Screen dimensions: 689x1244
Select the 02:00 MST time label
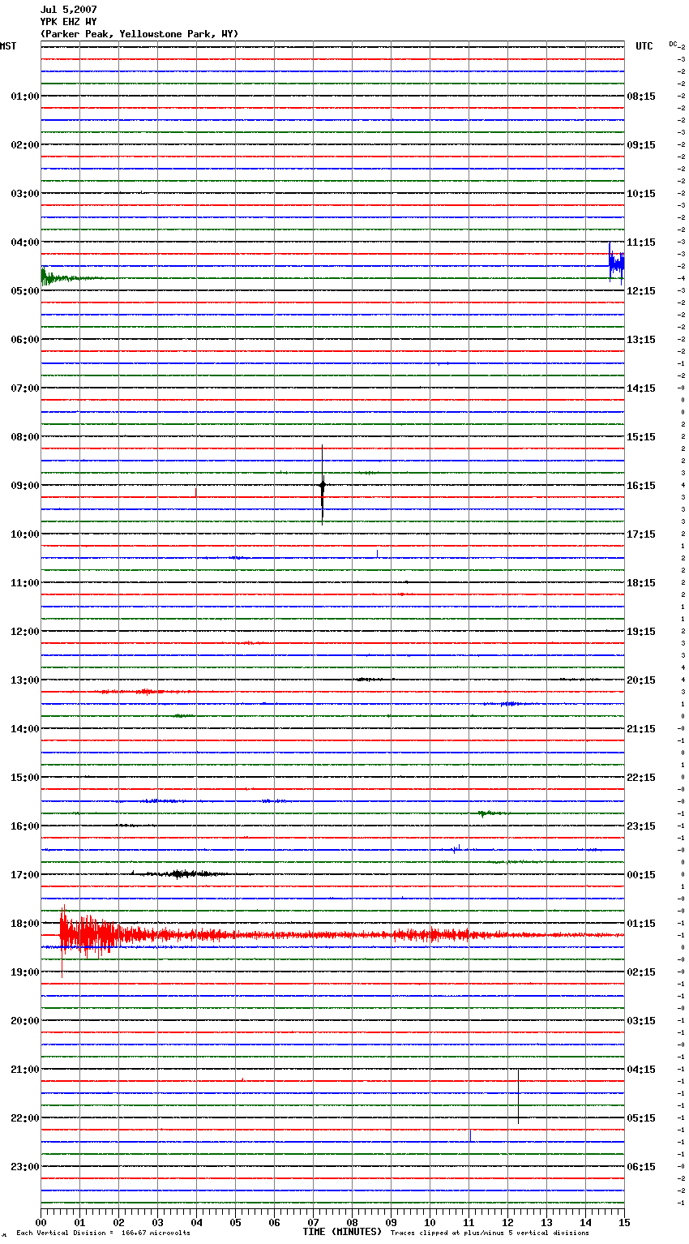click(x=24, y=145)
